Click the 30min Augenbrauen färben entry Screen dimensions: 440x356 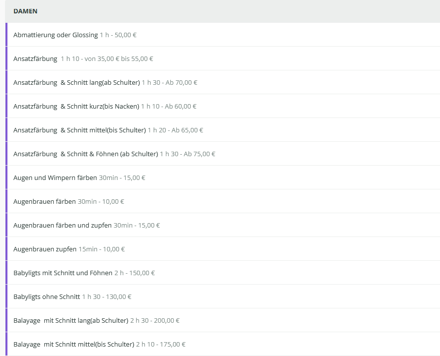click(x=45, y=202)
